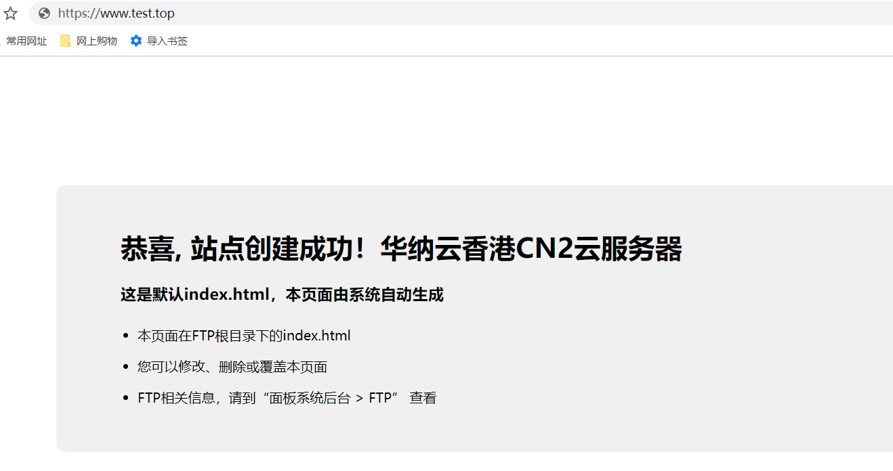The height and width of the screenshot is (471, 893).
Task: Click the 查看 text ending the last bullet
Action: (423, 398)
